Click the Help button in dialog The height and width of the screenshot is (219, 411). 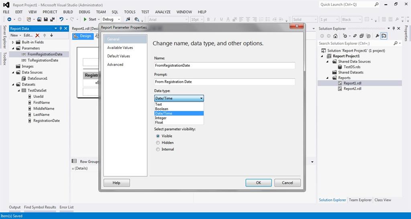click(x=117, y=183)
